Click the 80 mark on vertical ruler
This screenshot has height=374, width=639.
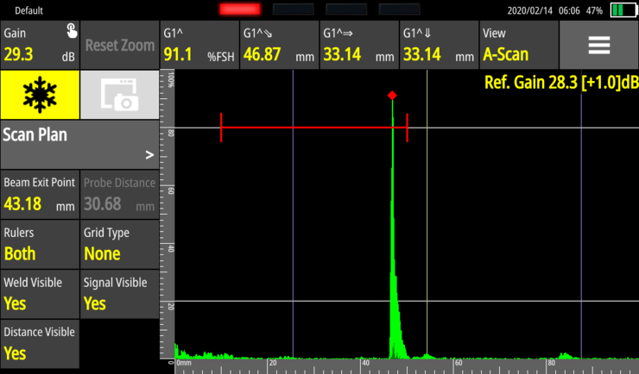pyautogui.click(x=171, y=133)
